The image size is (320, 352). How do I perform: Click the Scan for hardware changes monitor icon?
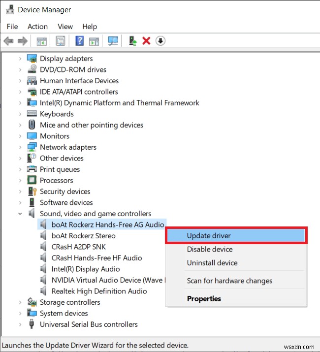tap(113, 41)
